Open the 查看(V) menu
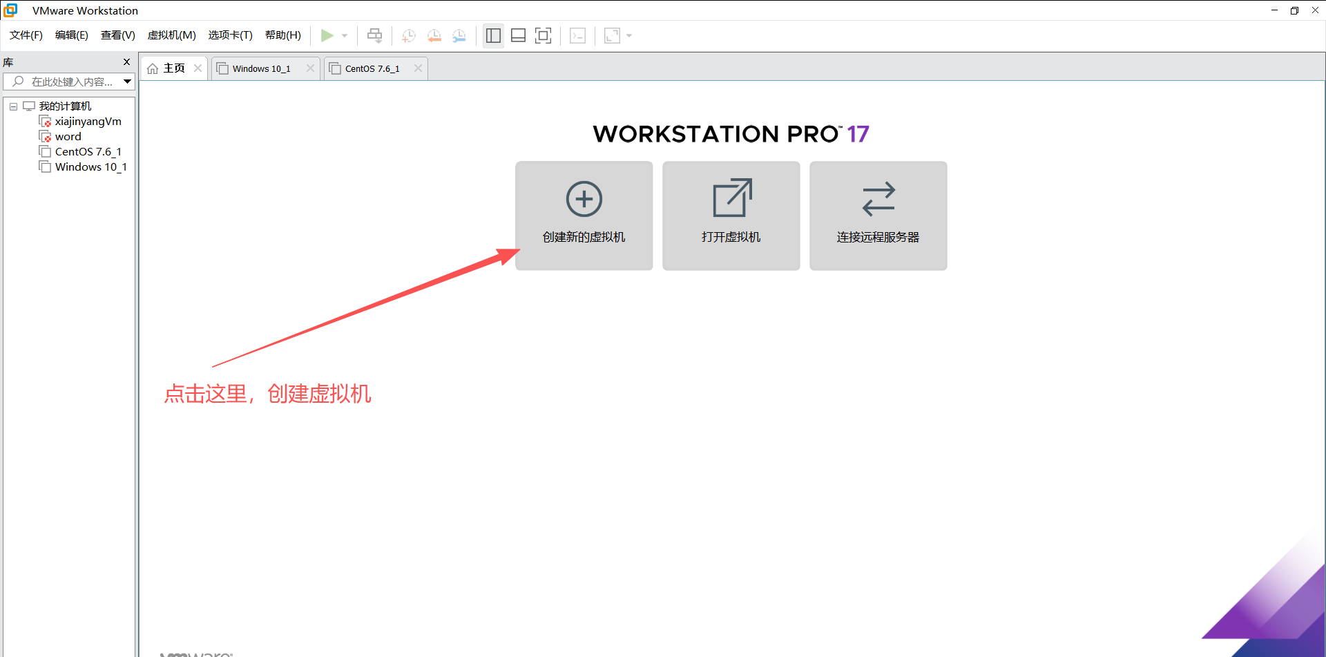Screen dimensions: 1326x657 click(118, 35)
